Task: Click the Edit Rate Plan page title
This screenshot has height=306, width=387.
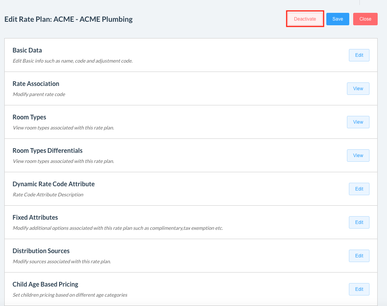Action: pyautogui.click(x=68, y=19)
